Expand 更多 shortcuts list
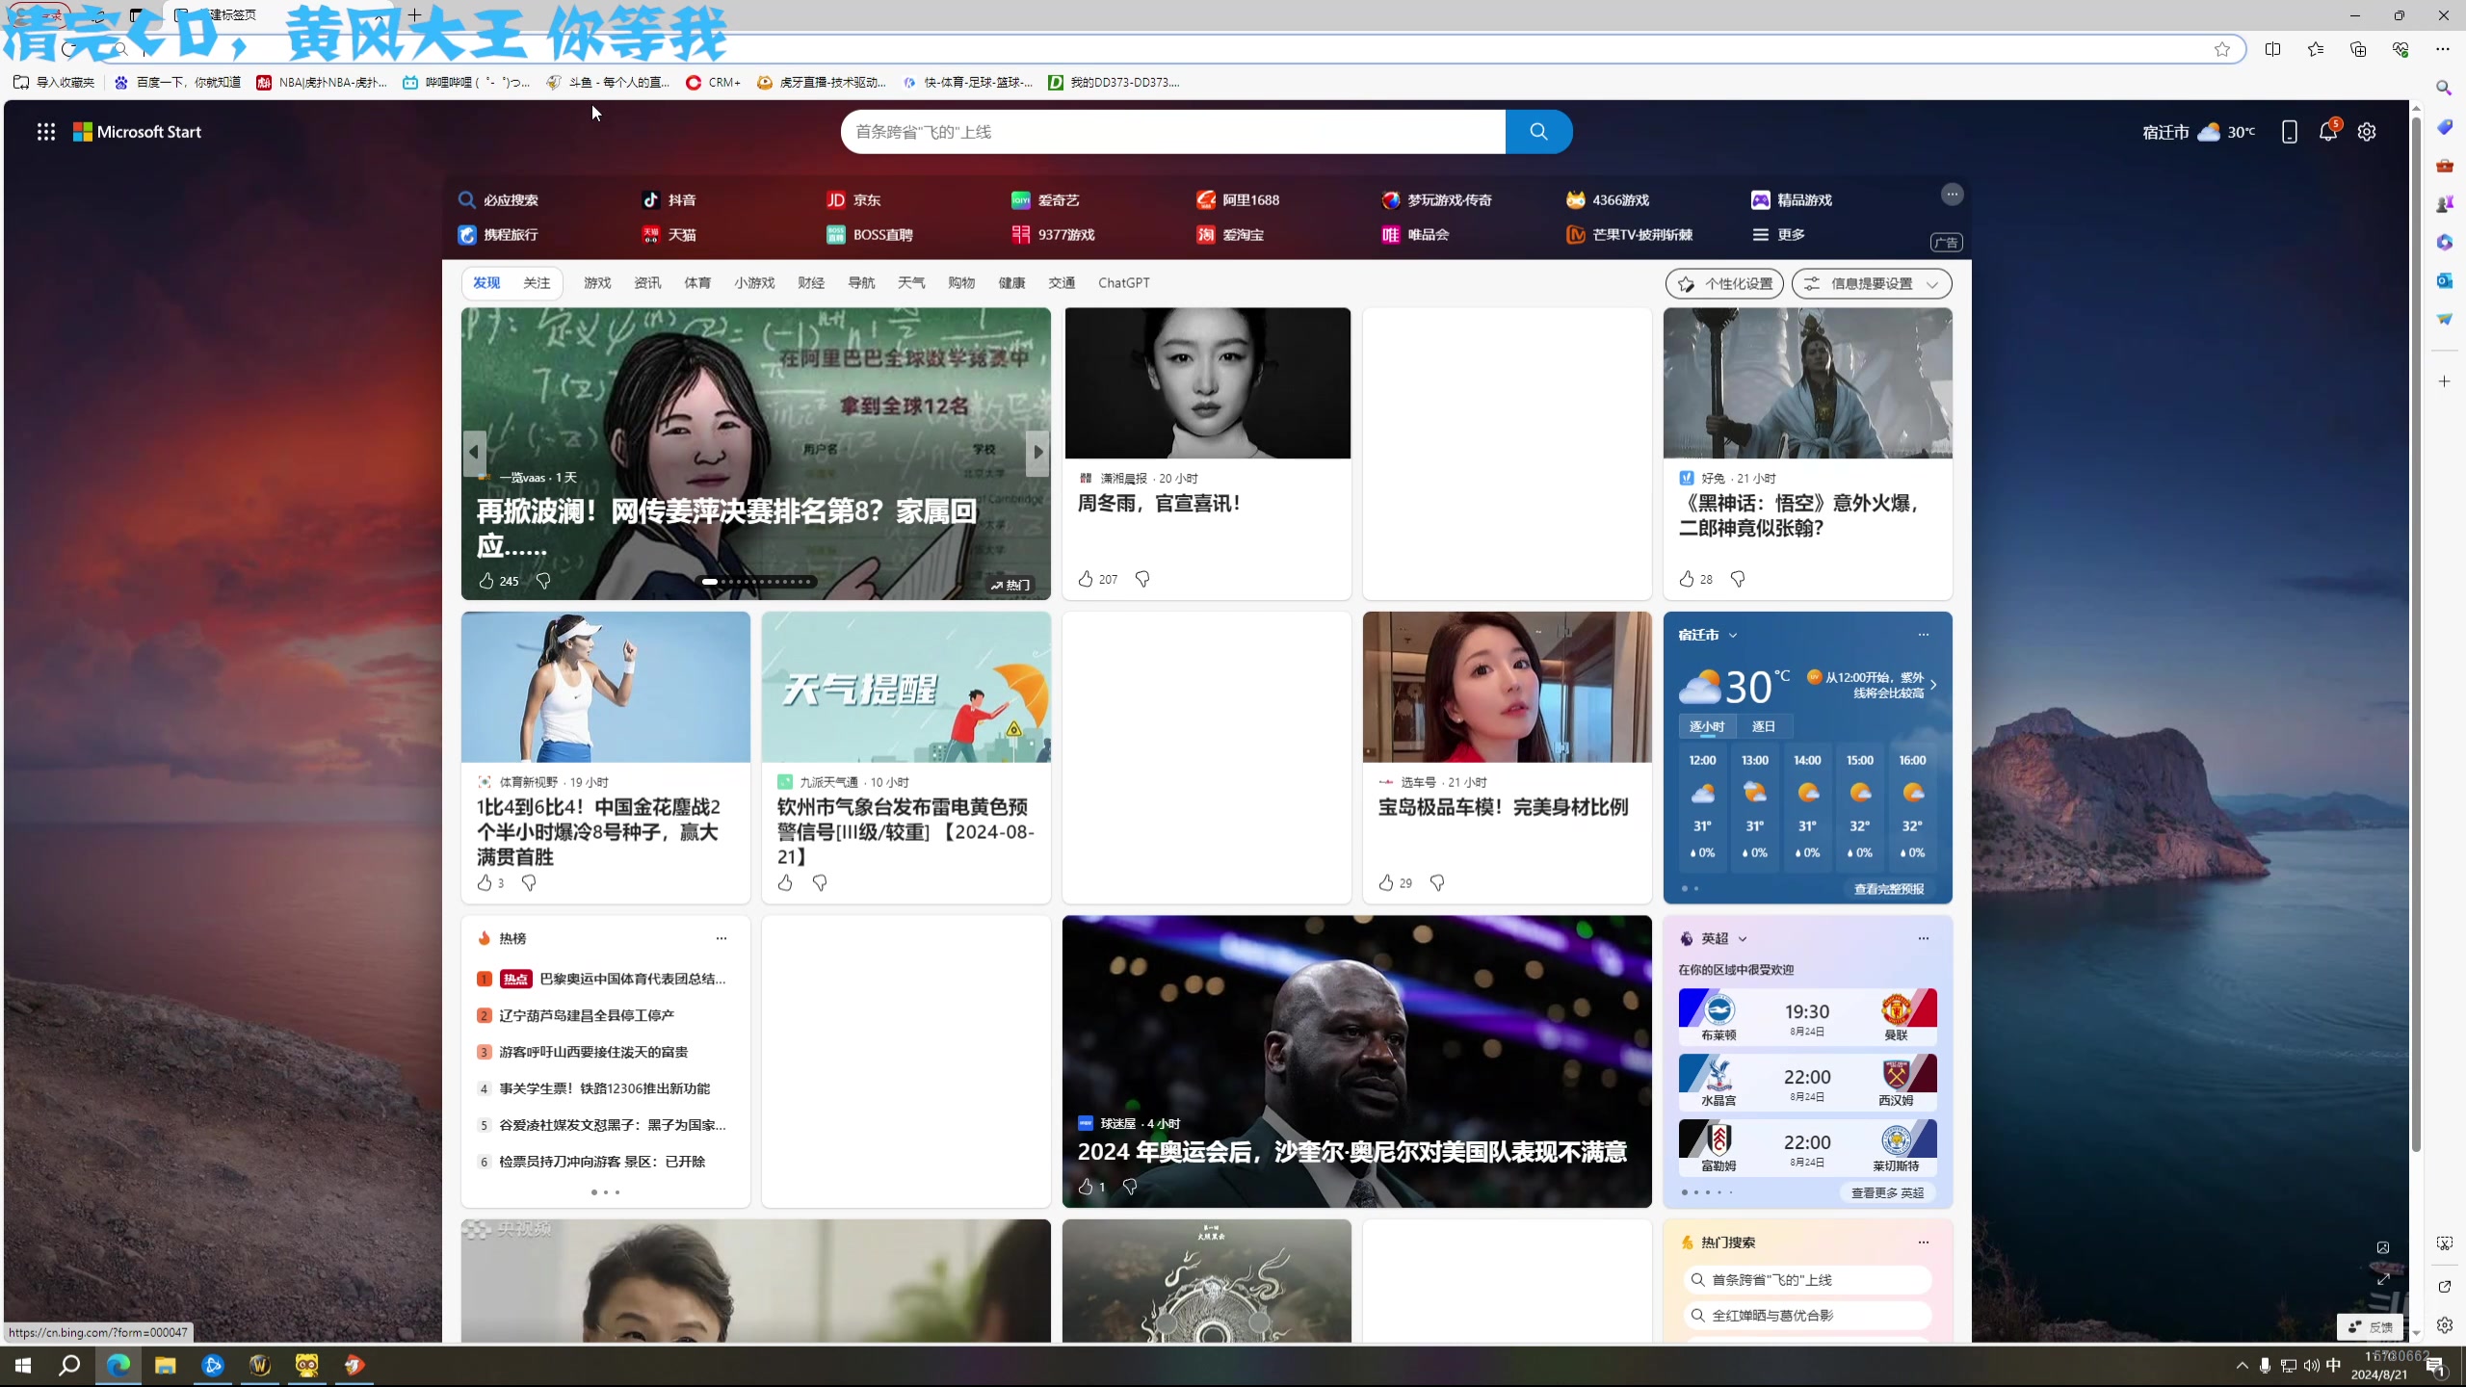2466x1387 pixels. 1778,234
